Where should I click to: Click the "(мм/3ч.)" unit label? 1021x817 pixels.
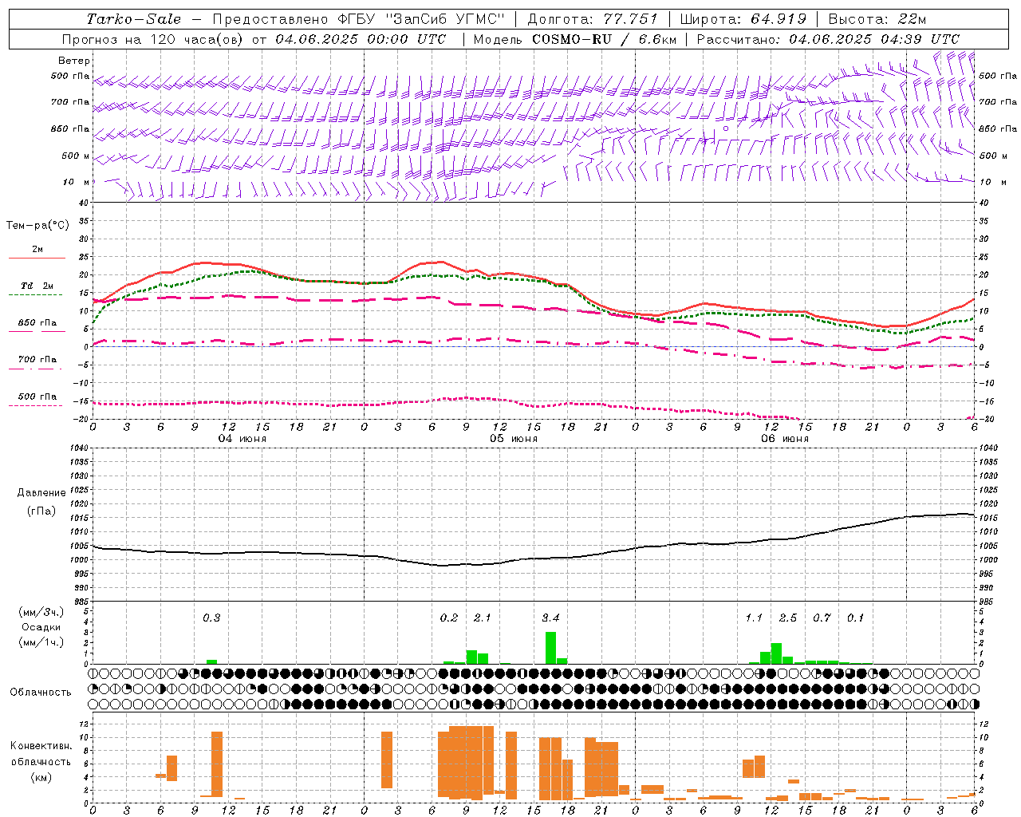[41, 612]
